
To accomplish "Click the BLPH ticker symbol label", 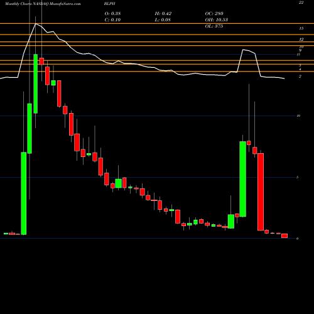I will (x=110, y=4).
